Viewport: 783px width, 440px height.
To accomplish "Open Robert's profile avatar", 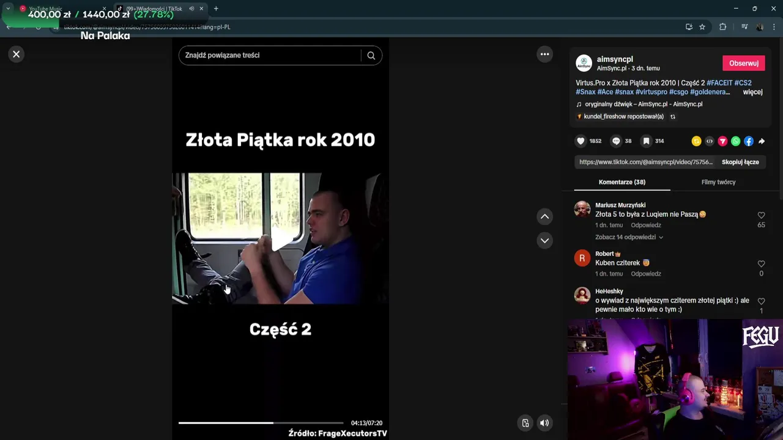I will (582, 258).
